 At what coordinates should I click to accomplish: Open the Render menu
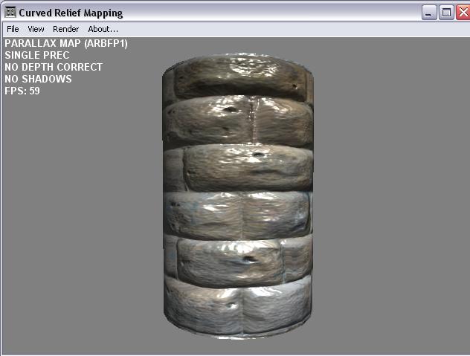tap(65, 29)
